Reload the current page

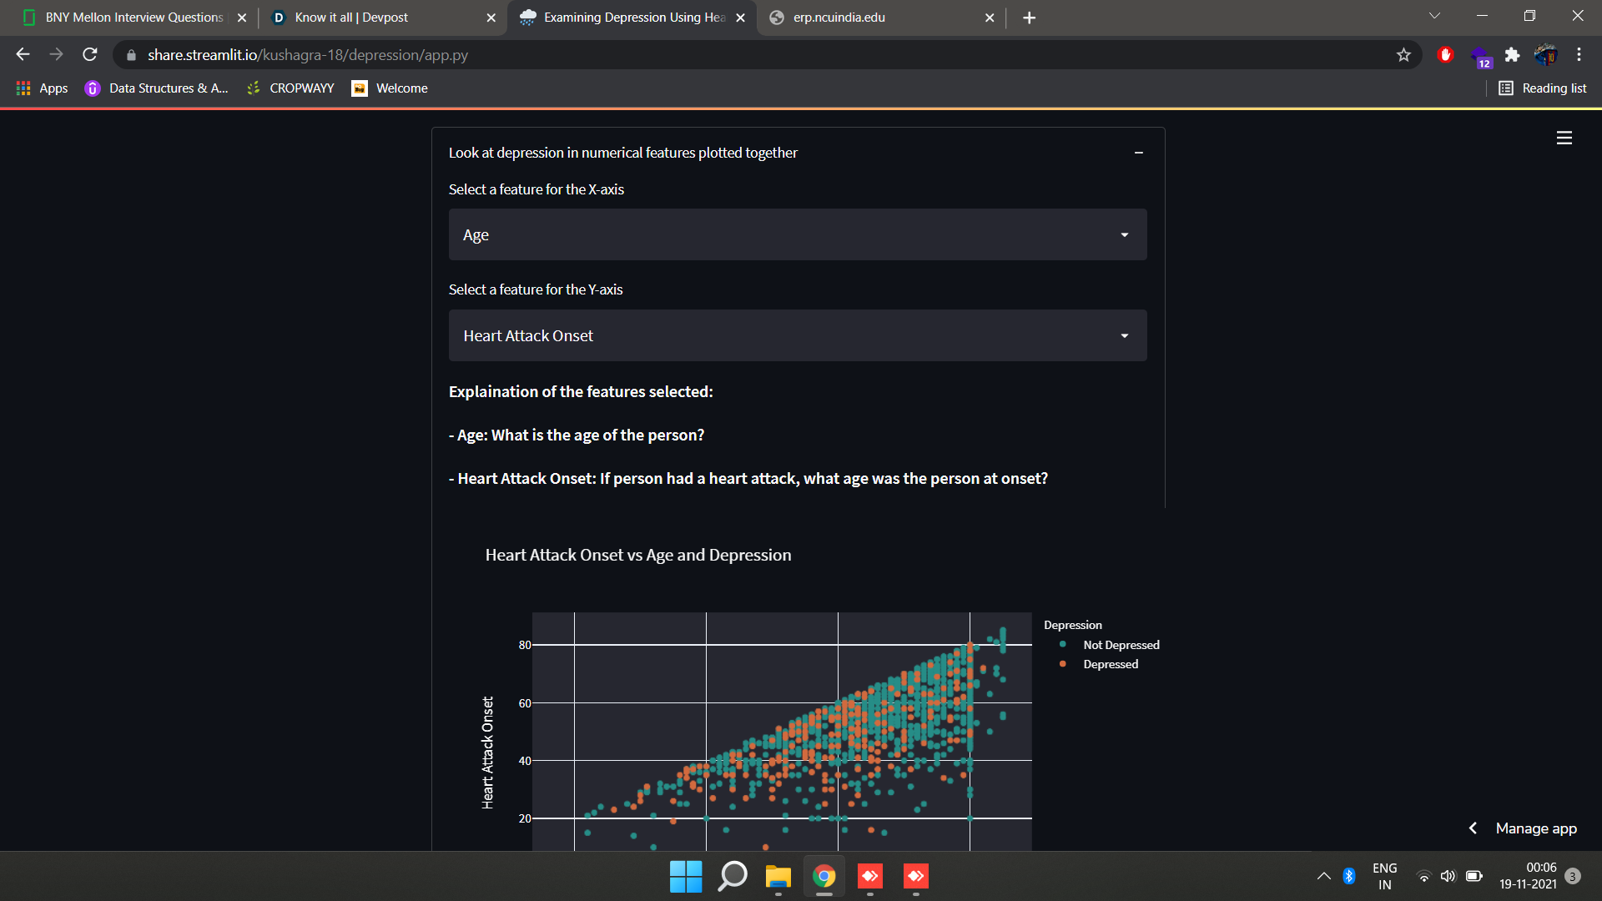pyautogui.click(x=90, y=55)
